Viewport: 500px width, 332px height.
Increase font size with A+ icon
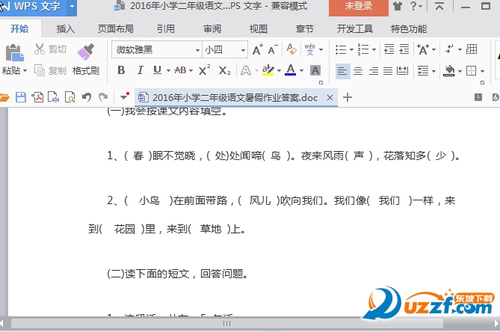point(257,50)
